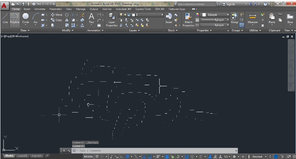The height and width of the screenshot is (159, 296).
Task: Select the Circle tool
Action: (25, 18)
